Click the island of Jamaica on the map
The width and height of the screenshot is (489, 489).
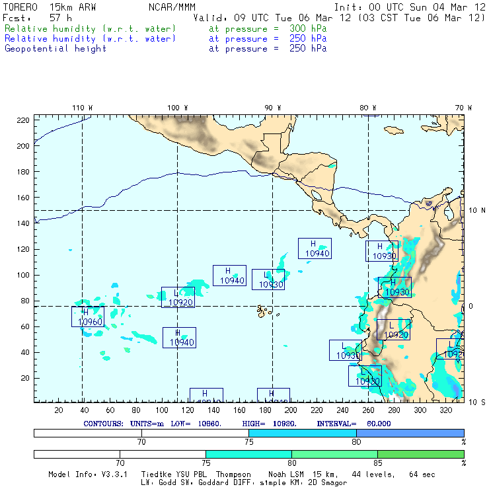[x=394, y=130]
